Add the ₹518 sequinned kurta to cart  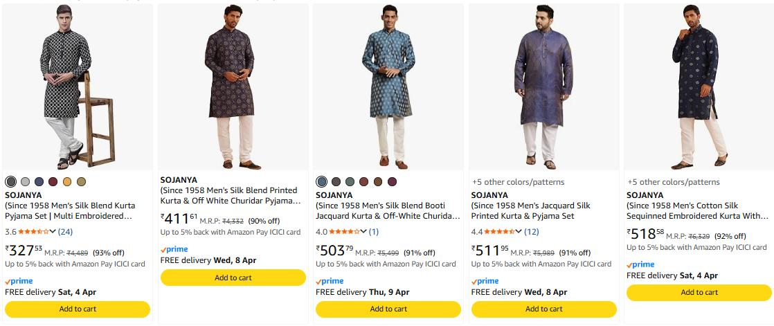pos(699,293)
